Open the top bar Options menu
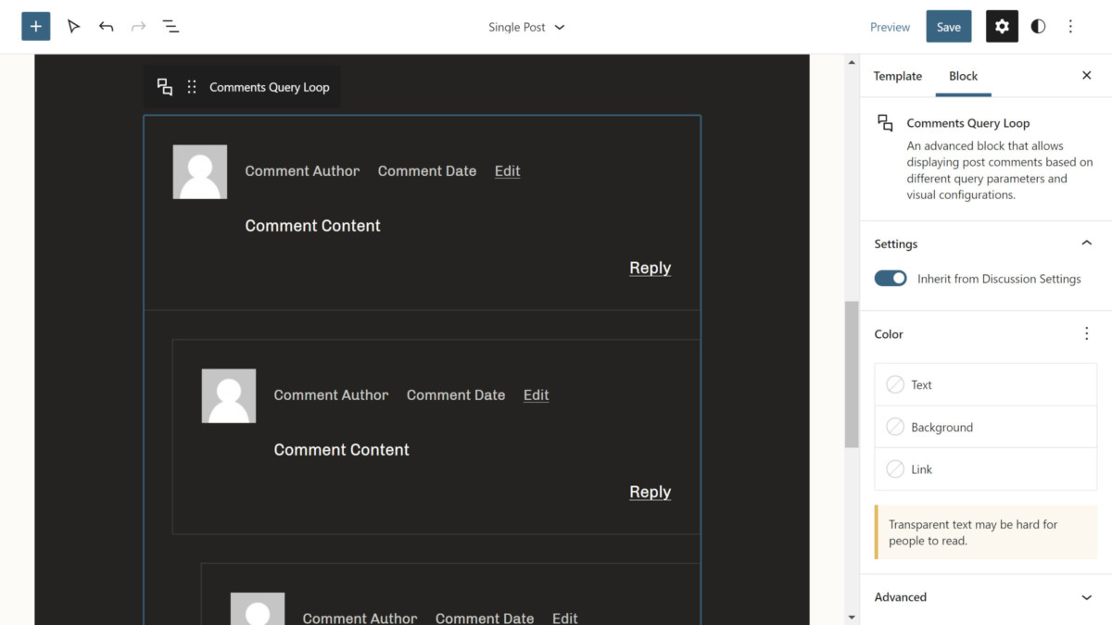The height and width of the screenshot is (625, 1112). click(x=1070, y=27)
